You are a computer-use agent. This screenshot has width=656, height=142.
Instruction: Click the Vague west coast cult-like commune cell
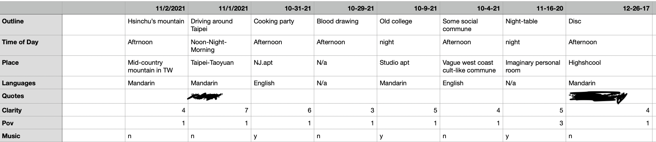click(472, 66)
